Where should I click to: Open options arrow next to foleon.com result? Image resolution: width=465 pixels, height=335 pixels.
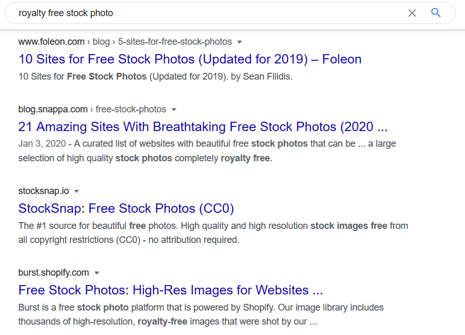click(239, 42)
